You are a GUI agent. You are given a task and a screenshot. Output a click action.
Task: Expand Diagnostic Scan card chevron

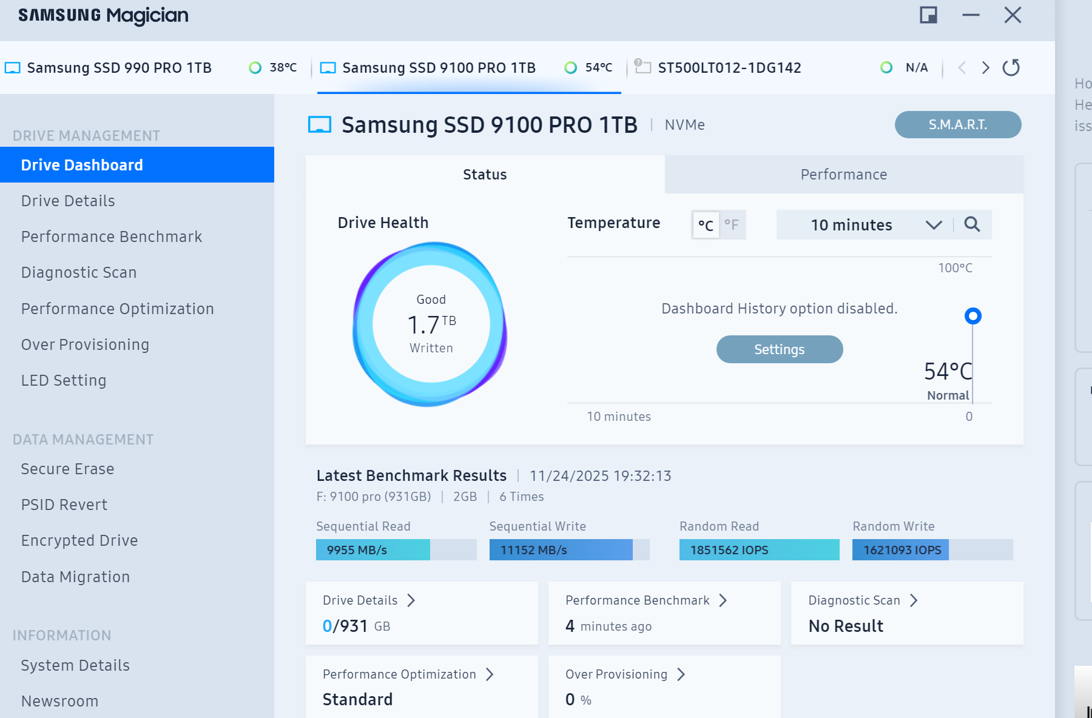tap(914, 600)
